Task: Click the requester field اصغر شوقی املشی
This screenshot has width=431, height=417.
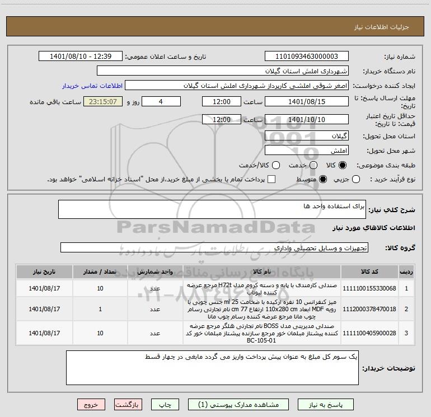Action: (x=237, y=86)
